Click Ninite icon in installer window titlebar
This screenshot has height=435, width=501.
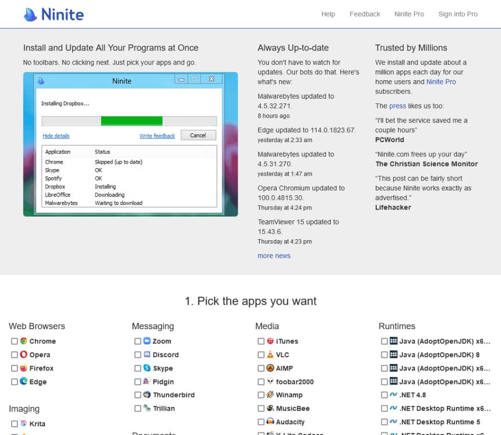41,81
